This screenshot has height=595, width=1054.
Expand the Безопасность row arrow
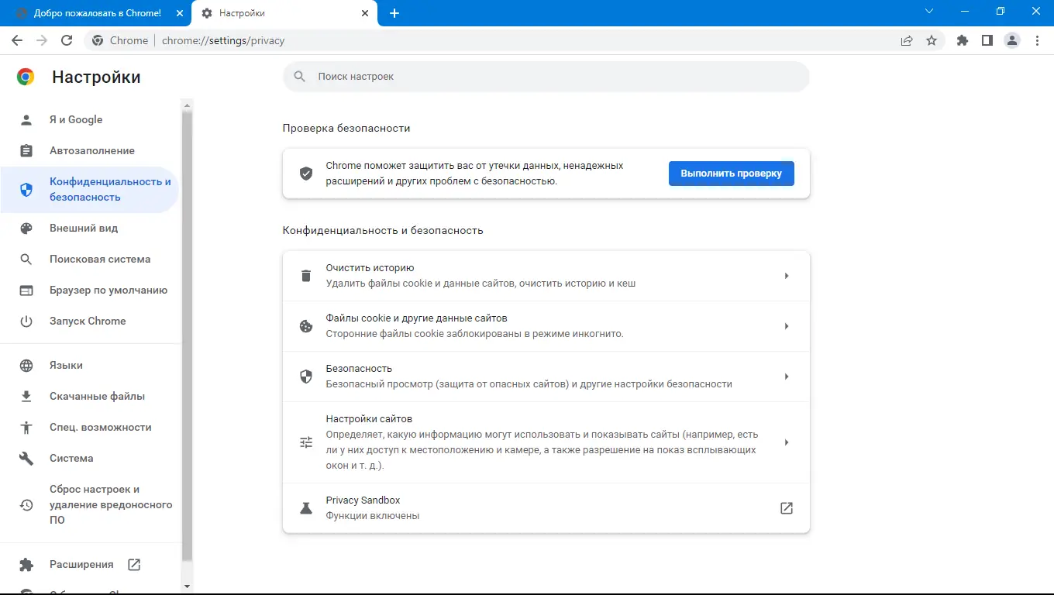(x=786, y=377)
